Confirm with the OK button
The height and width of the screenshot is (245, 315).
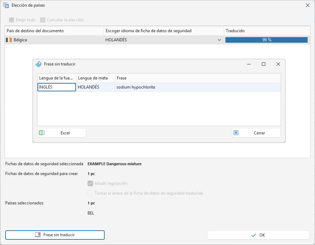pyautogui.click(x=258, y=235)
